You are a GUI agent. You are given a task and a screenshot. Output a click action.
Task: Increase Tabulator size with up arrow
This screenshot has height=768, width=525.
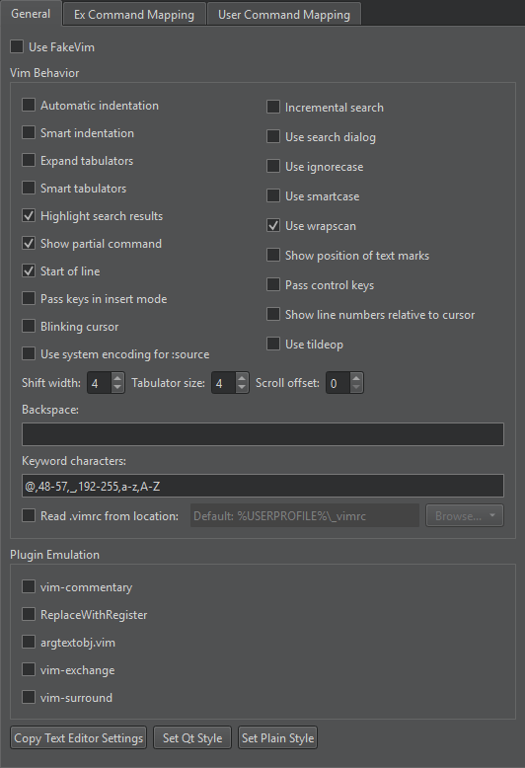[242, 378]
